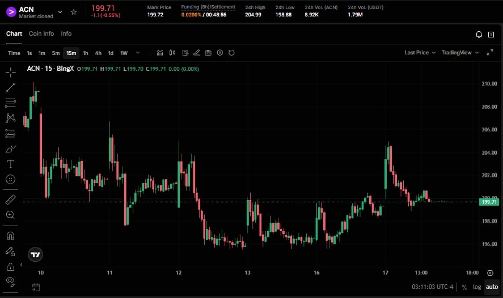Open the Fibonacci retracement tool
Screen dimensions: 503x298
coord(10,103)
